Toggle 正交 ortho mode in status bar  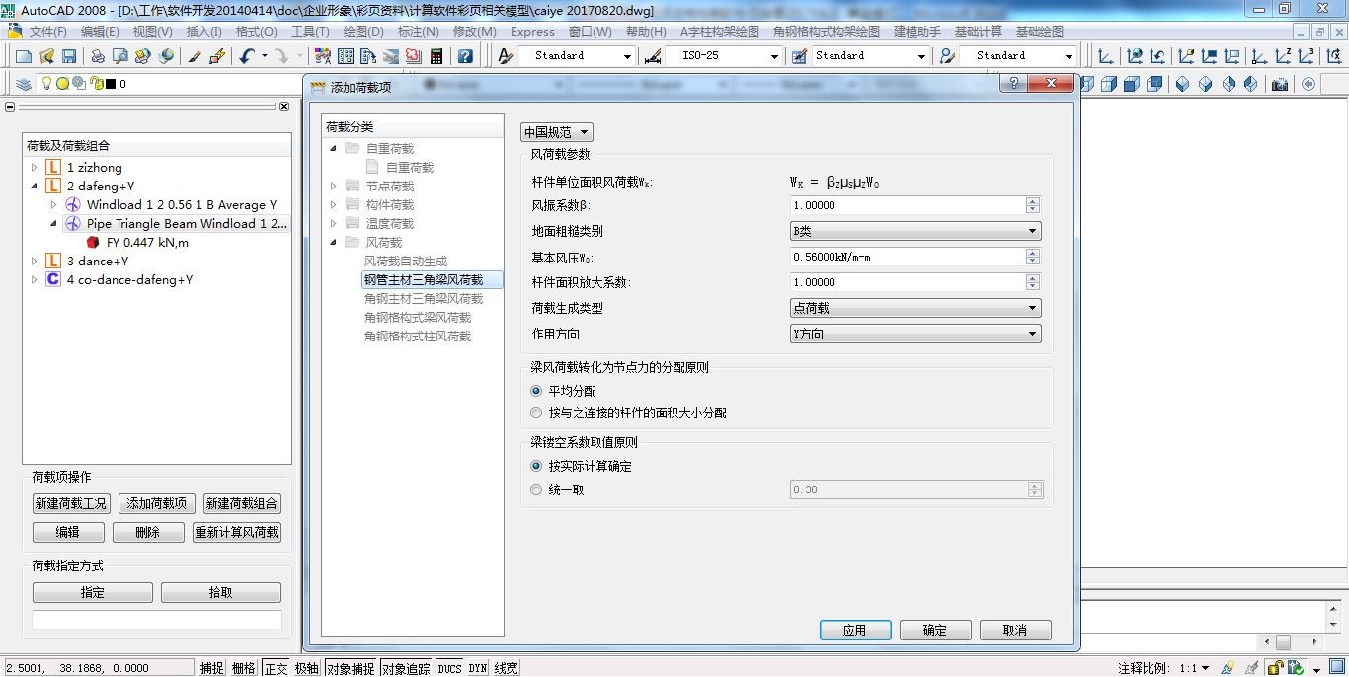tap(275, 668)
